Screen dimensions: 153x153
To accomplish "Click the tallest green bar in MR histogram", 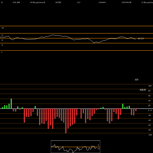I will pyautogui.click(x=11, y=104).
